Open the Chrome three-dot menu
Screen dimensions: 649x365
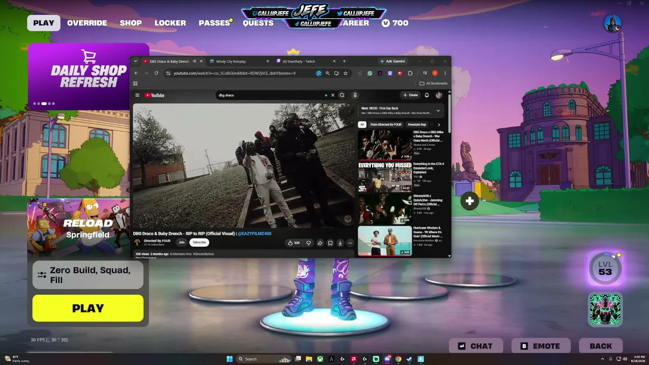445,73
